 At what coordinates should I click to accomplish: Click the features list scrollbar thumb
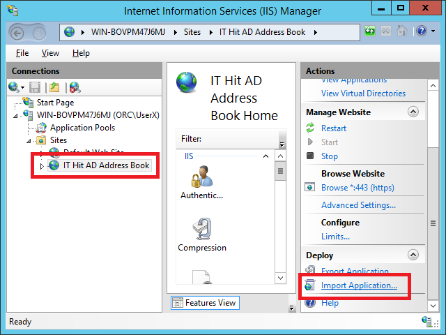coord(280,171)
